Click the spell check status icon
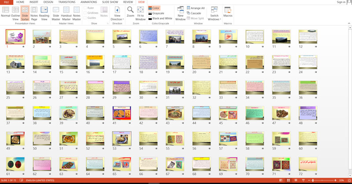Image resolution: width=352 pixels, height=184 pixels. [21, 180]
